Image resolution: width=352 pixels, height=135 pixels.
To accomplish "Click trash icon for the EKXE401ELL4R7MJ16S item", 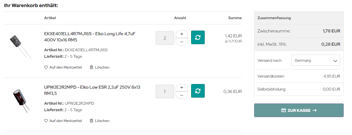I will pyautogui.click(x=91, y=67).
